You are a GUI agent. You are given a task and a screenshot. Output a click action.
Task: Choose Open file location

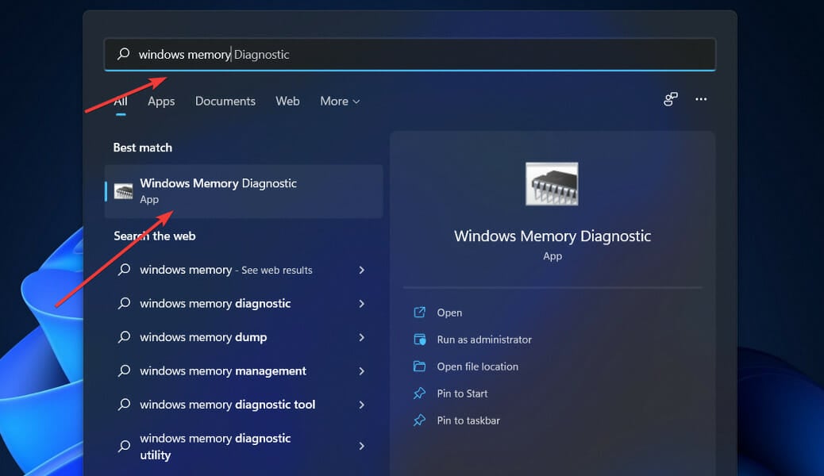(x=477, y=367)
